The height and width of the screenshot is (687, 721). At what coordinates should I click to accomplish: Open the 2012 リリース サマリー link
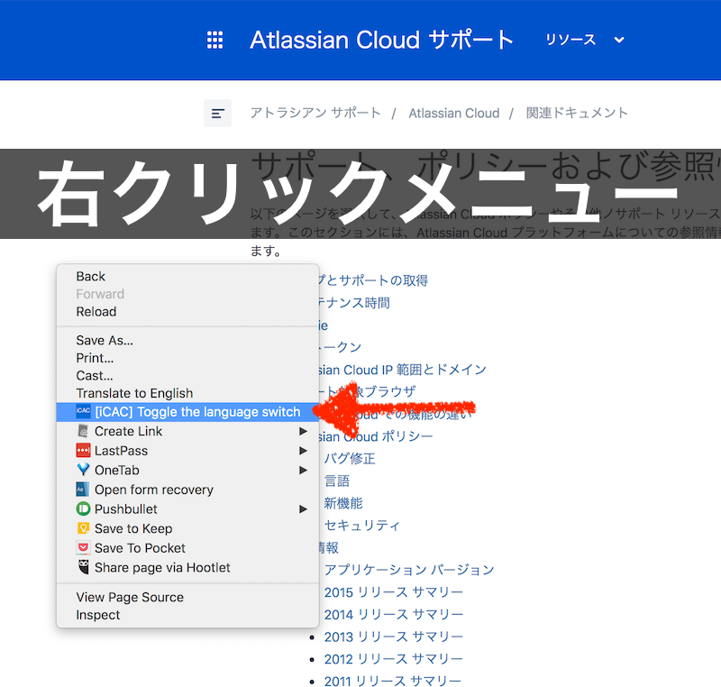[394, 659]
